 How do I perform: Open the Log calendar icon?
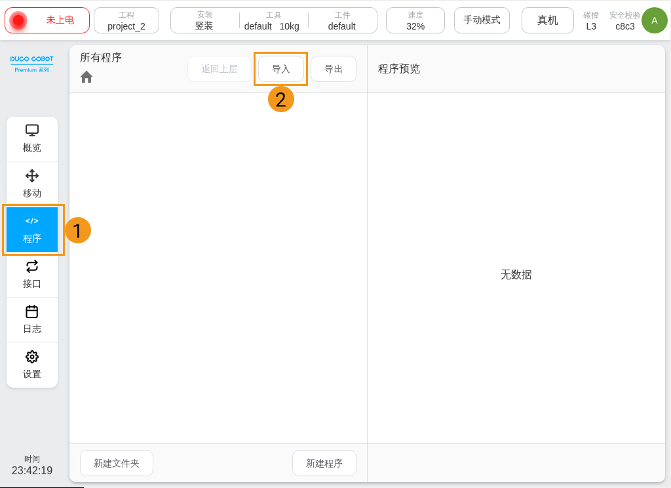click(32, 312)
